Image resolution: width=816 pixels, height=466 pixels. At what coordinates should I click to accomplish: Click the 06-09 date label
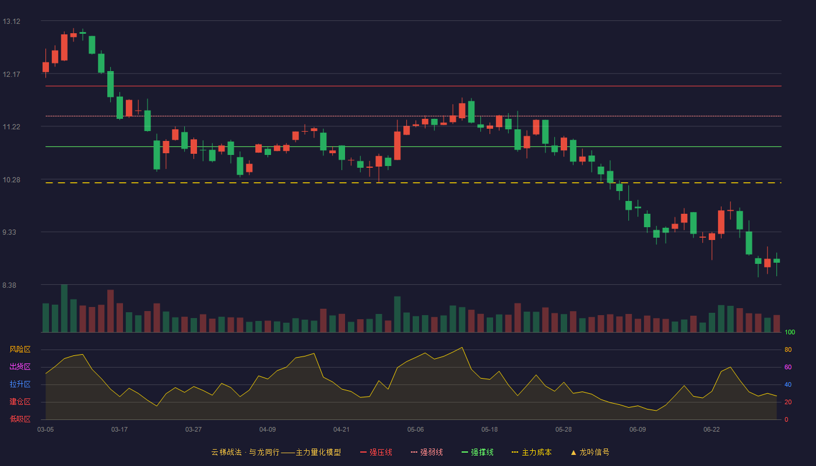pos(638,429)
